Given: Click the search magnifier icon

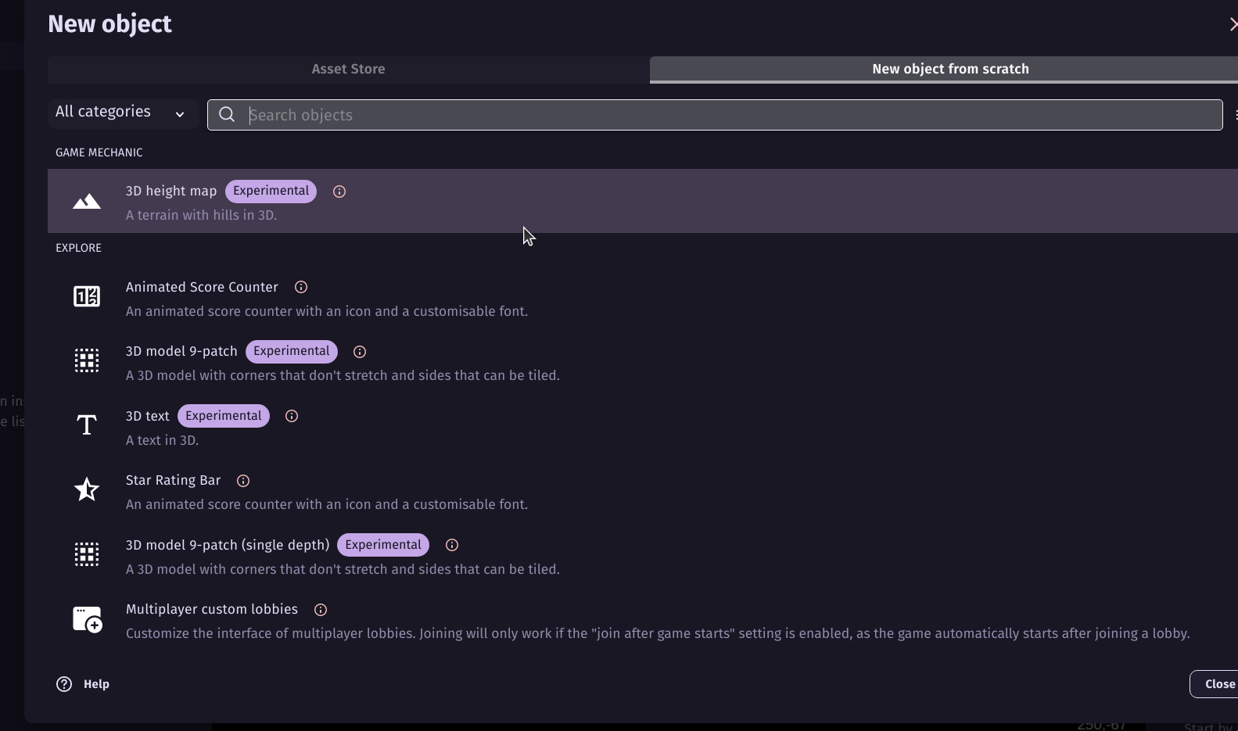Looking at the screenshot, I should (x=227, y=115).
